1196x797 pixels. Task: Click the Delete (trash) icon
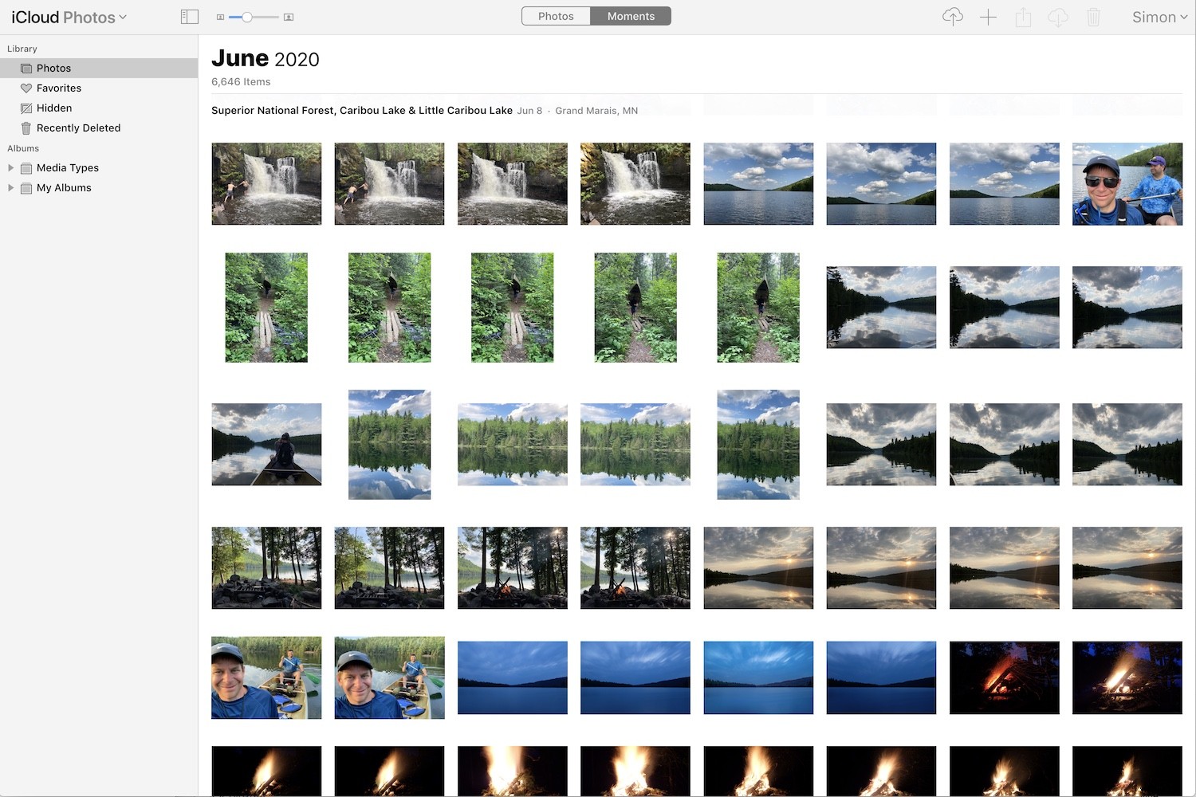1093,16
